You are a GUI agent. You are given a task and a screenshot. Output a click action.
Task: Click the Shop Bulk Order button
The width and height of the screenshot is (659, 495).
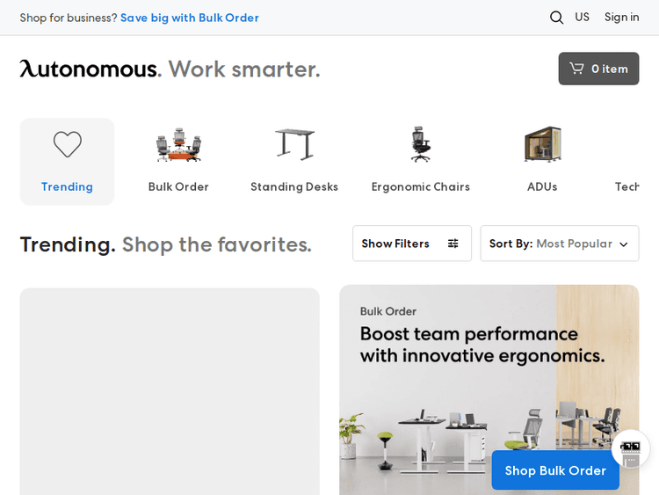[x=554, y=470]
